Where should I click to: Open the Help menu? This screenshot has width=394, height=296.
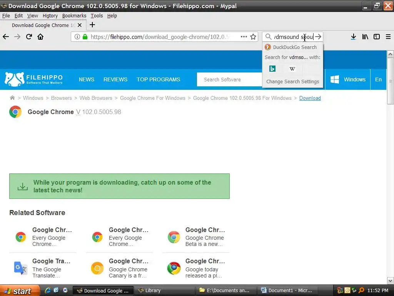pyautogui.click(x=112, y=15)
